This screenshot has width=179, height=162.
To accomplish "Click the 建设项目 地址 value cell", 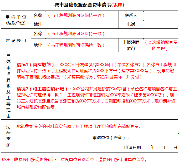I will tap(82, 45).
